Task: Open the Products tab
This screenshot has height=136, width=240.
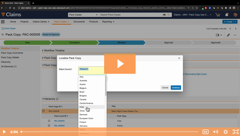Action: tap(93, 22)
